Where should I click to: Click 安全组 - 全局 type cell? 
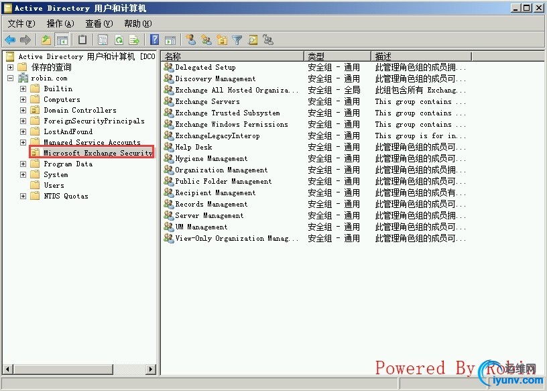coord(334,90)
